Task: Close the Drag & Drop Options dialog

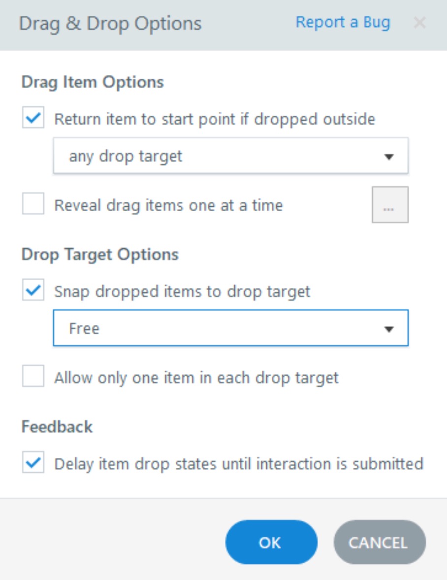Action: click(x=419, y=23)
